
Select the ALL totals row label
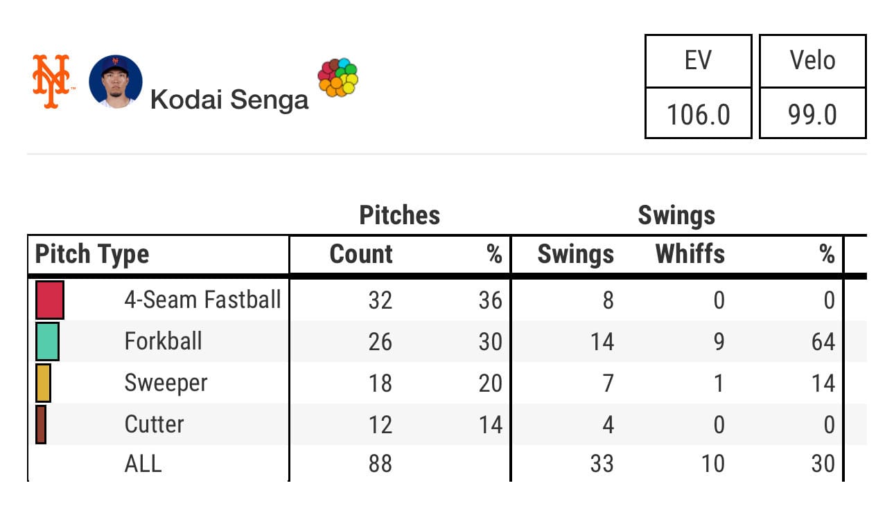click(x=143, y=463)
